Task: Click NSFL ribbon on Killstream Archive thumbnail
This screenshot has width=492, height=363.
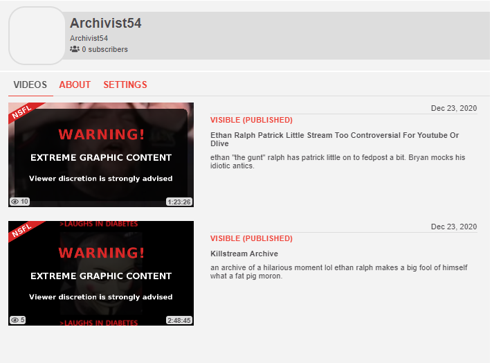Action: tap(22, 230)
